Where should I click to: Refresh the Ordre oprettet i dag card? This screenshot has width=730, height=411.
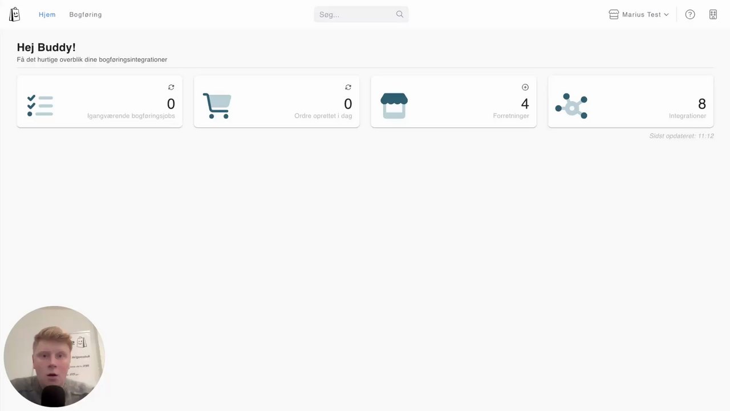click(x=348, y=87)
